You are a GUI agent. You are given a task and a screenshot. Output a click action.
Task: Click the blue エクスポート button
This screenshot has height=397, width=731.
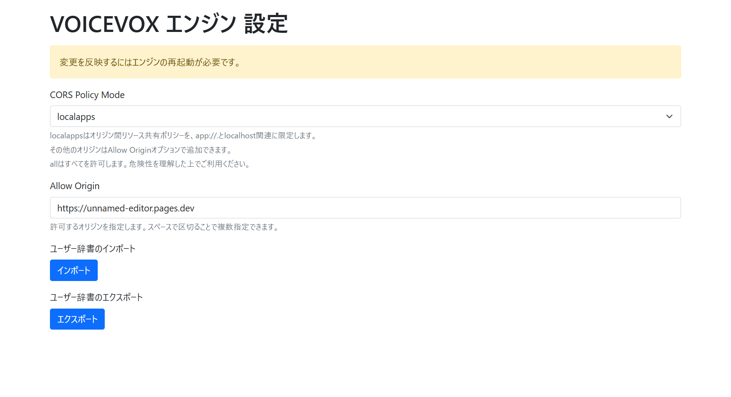click(x=77, y=319)
